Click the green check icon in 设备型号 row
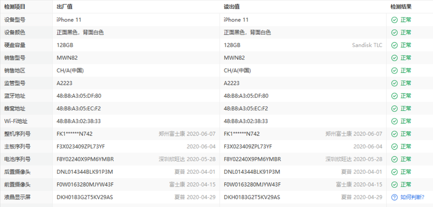Screen dimensions: 433x207 click(x=395, y=20)
